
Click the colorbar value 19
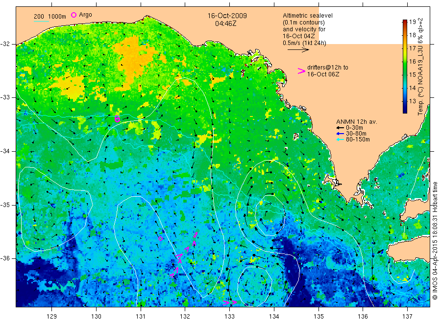[x=412, y=22]
